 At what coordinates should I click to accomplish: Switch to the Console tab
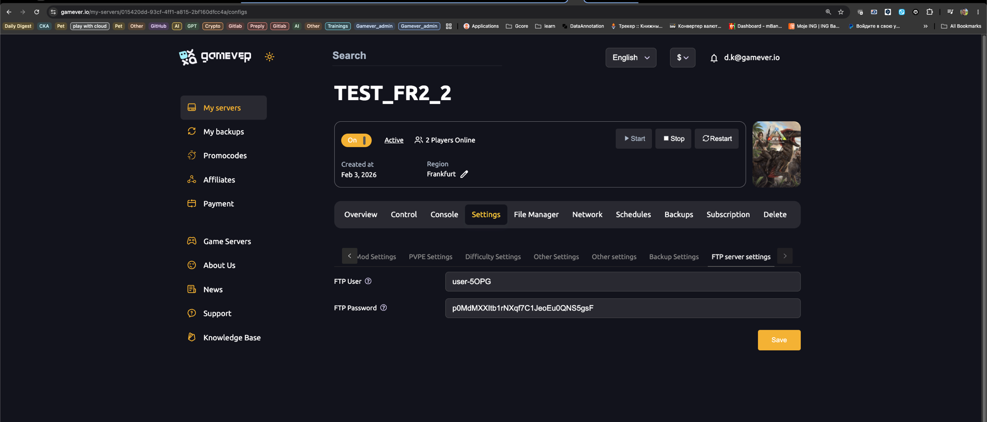pos(444,214)
